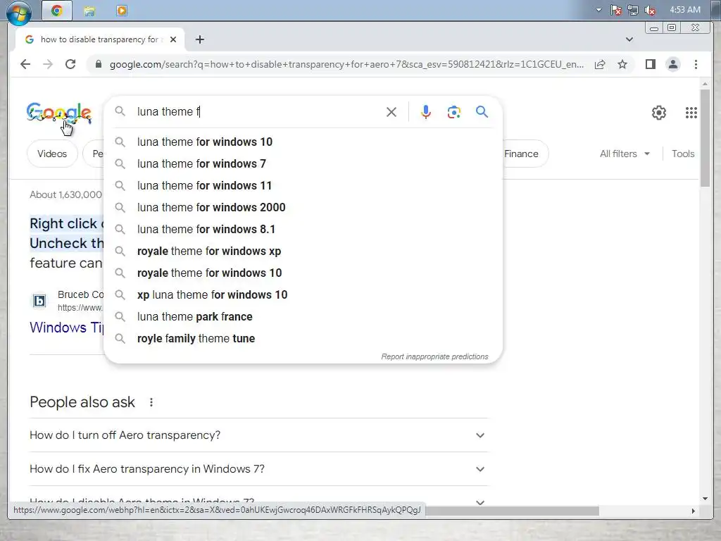
Task: Submit search with blue magnifier
Action: point(482,112)
